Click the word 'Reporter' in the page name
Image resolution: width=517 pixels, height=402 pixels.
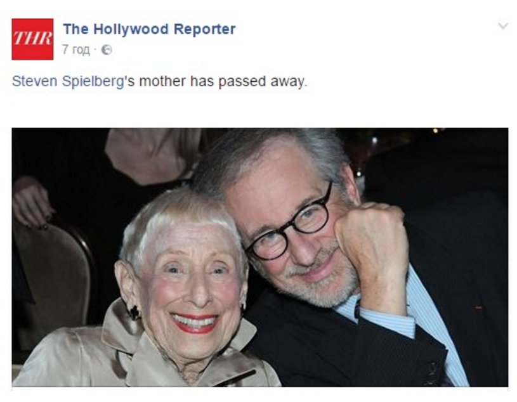[x=204, y=29]
